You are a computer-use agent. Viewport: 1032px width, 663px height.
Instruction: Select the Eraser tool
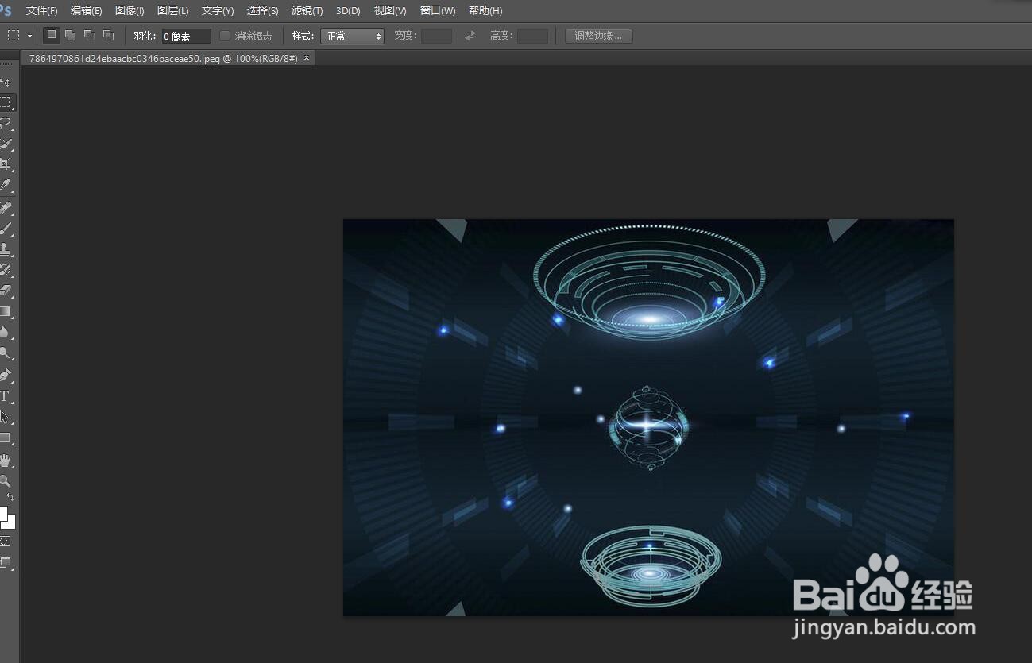click(6, 291)
